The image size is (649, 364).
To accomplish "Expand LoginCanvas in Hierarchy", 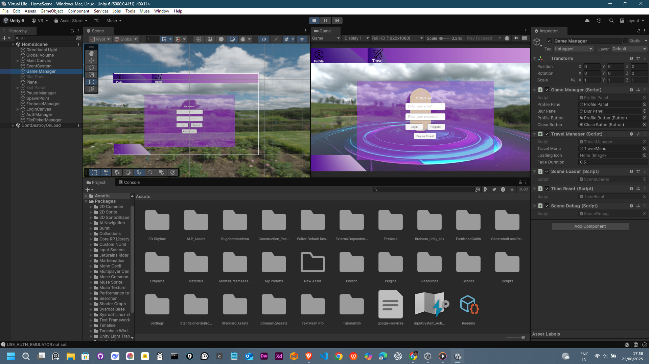I will tap(18, 109).
